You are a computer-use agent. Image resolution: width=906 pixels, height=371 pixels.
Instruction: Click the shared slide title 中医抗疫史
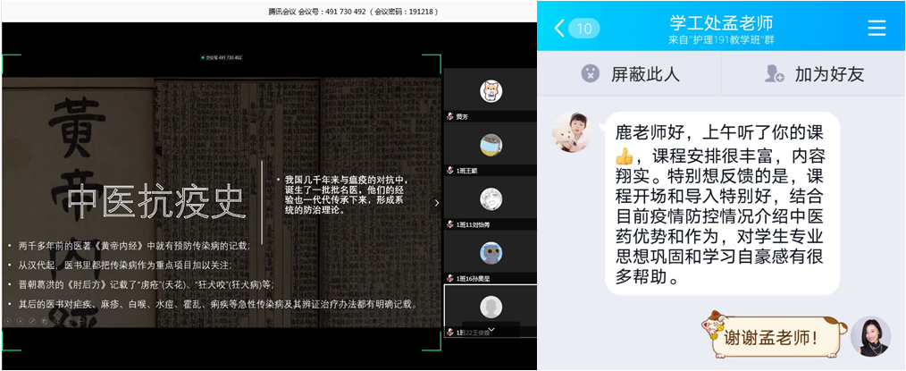157,203
